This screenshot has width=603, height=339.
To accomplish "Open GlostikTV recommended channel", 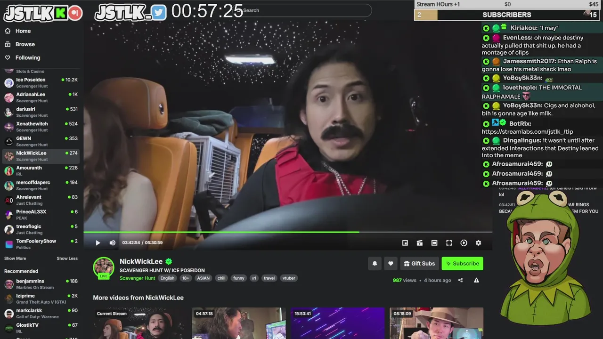I will [x=41, y=328].
